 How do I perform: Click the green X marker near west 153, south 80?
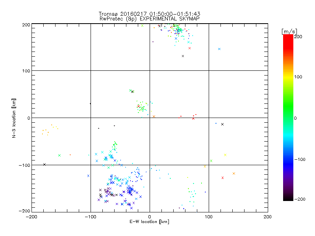59,155
